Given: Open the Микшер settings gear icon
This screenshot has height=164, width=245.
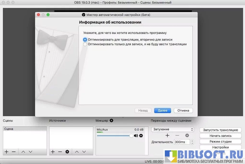Looking at the screenshot, I should point(111,120).
